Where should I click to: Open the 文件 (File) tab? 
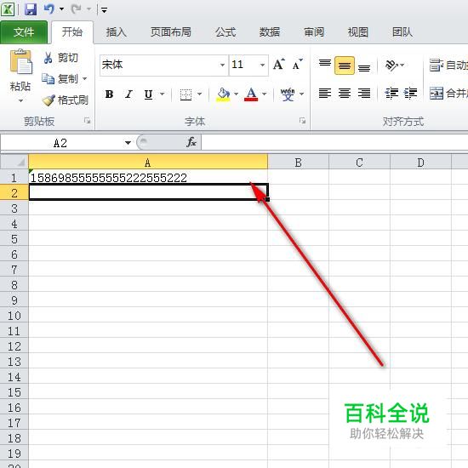tap(24, 32)
